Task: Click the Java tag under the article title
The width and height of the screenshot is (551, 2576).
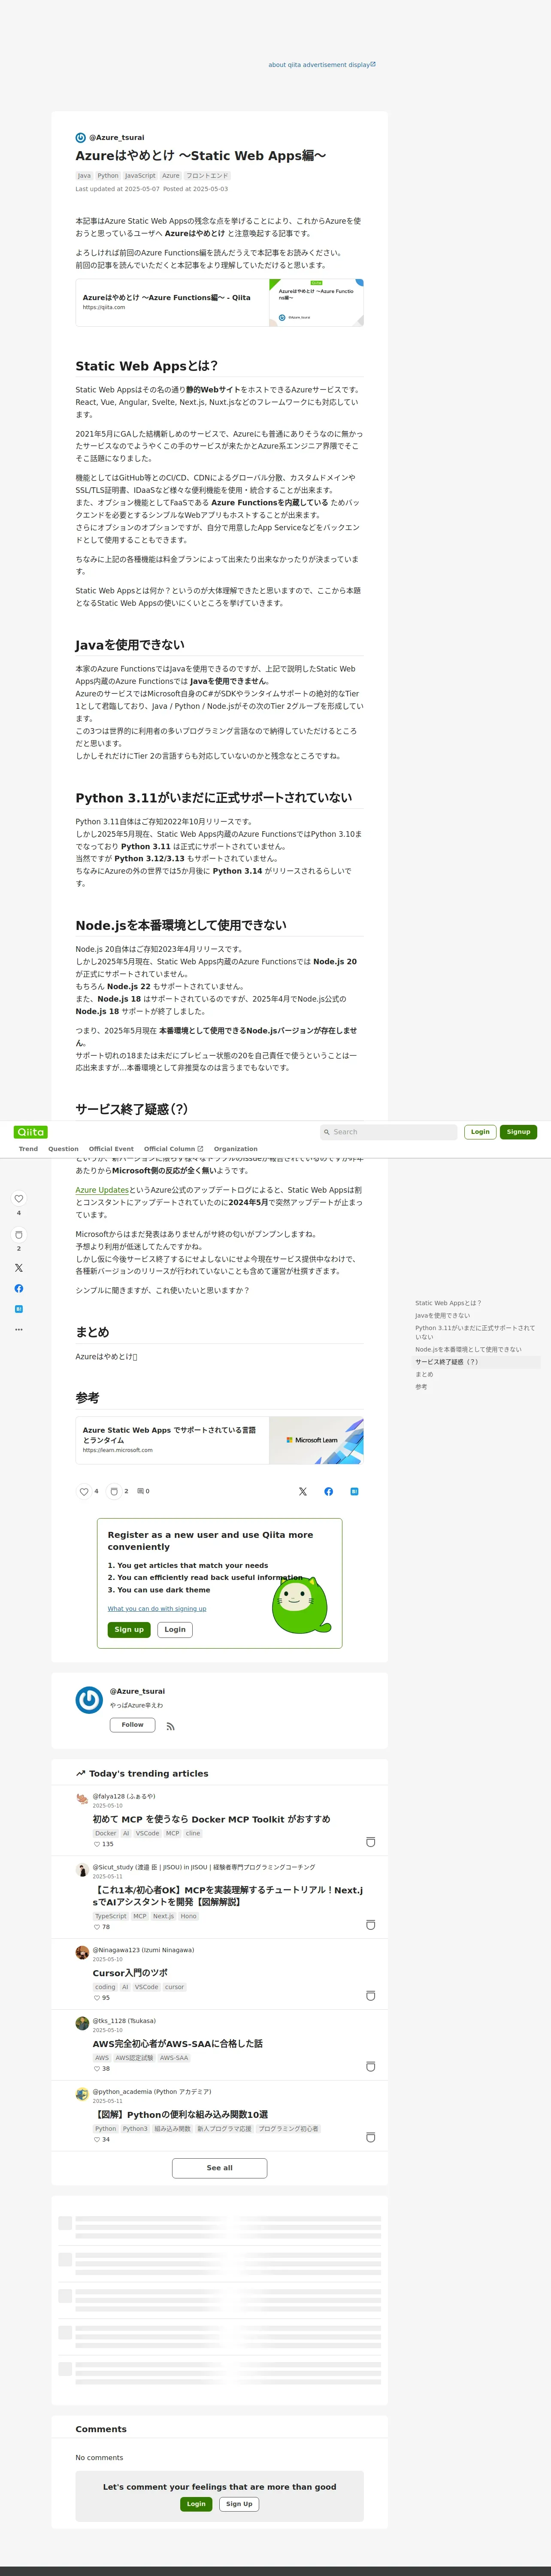Action: pyautogui.click(x=84, y=175)
